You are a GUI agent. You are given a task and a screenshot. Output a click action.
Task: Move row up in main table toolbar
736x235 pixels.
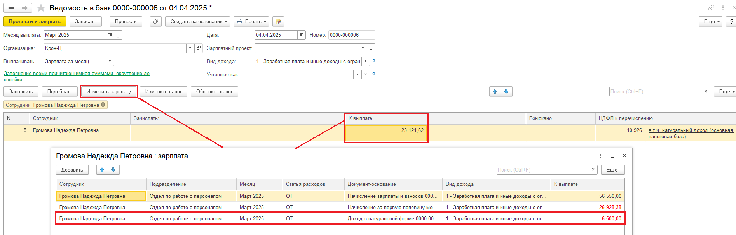point(495,92)
